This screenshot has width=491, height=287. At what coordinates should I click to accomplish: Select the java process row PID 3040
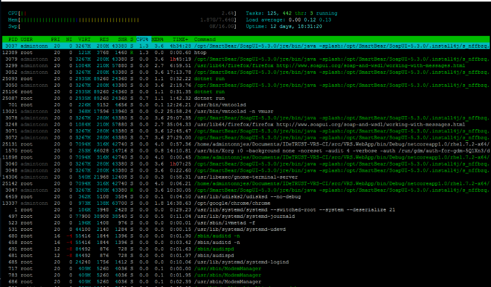(x=246, y=164)
